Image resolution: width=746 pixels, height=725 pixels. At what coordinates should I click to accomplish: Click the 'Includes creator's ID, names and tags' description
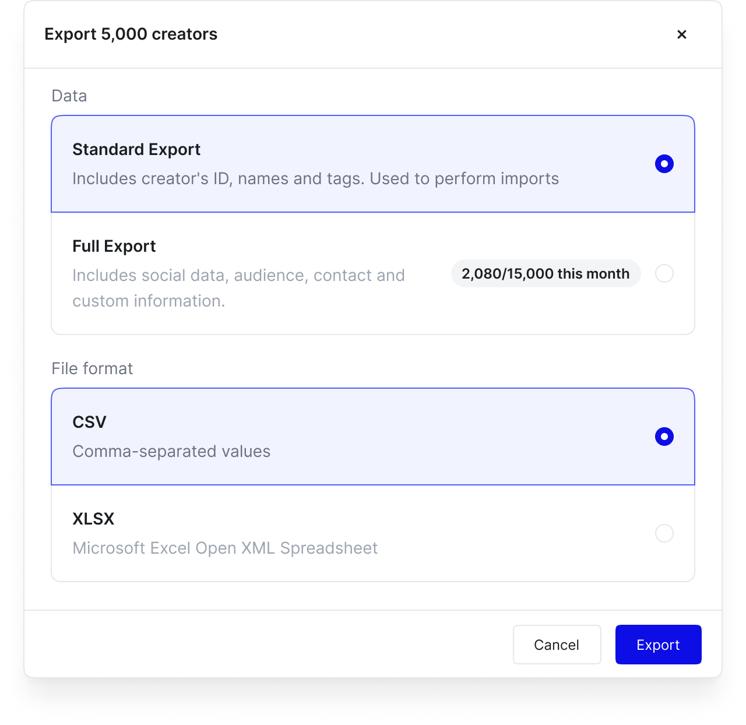(x=315, y=179)
